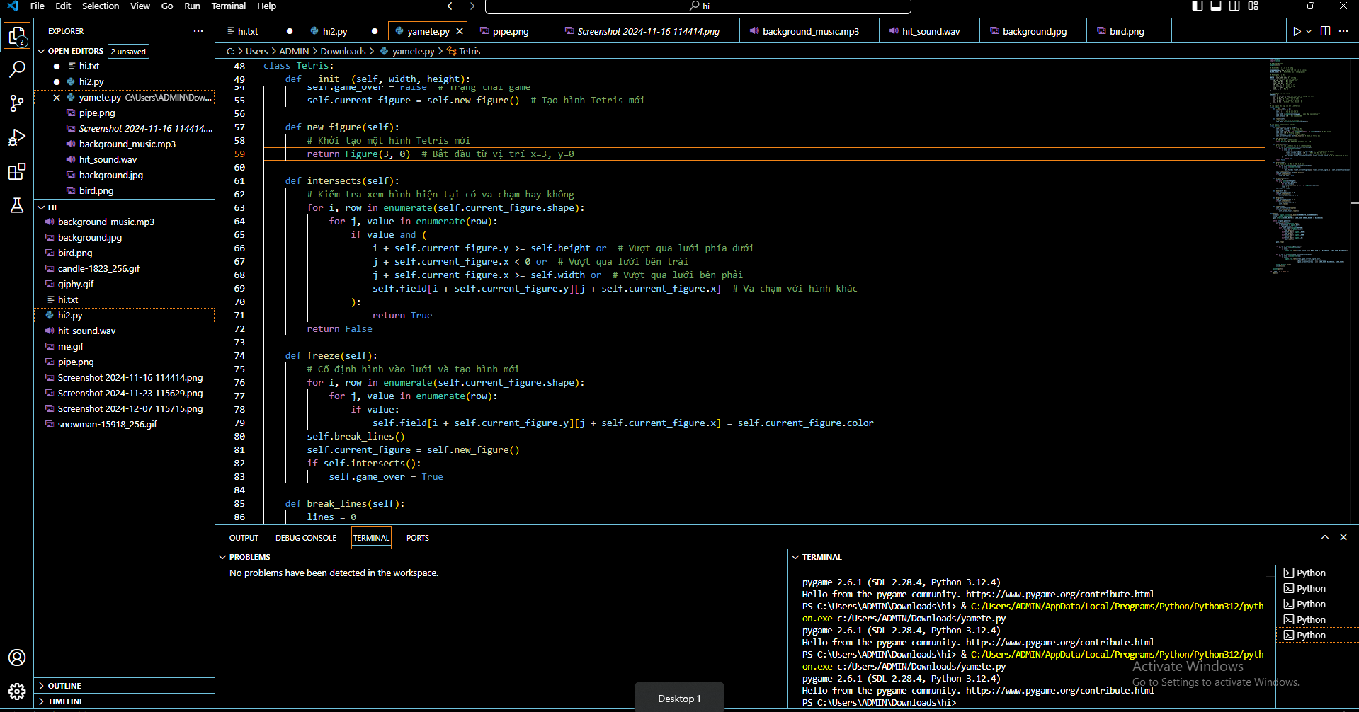This screenshot has width=1359, height=712.
Task: Open candle-1823_256.gif in the file tree
Action: [x=125, y=268]
